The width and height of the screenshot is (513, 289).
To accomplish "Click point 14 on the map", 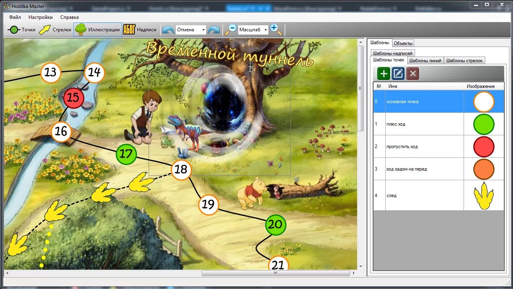I will [94, 73].
